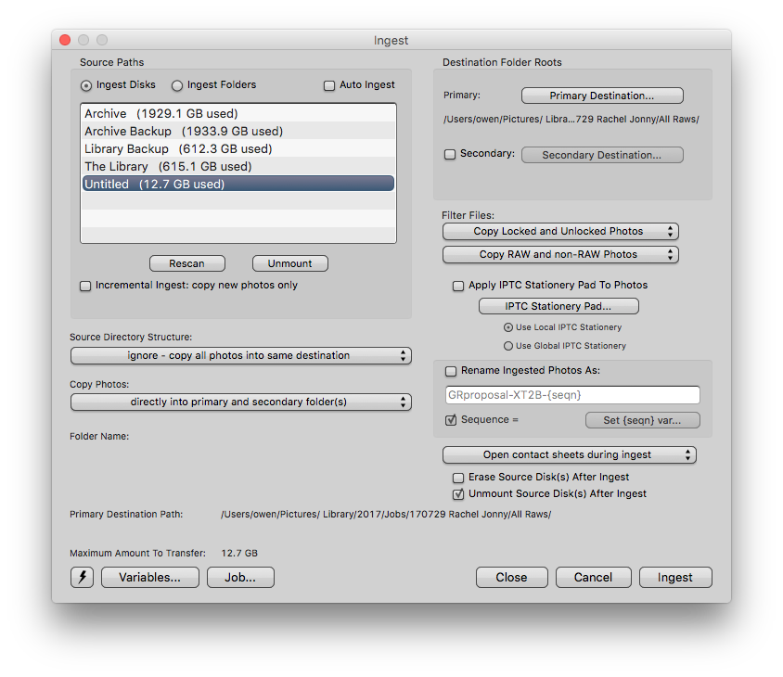
Task: Open the Source Directory Structure dropdown
Action: pos(240,355)
